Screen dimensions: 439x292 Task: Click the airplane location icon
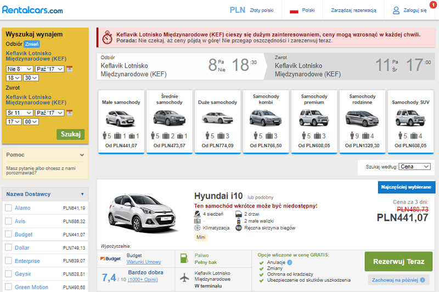point(184,278)
